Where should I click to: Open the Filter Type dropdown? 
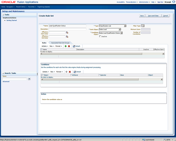[x=143, y=26]
